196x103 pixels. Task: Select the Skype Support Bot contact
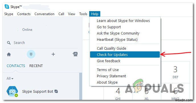click(x=41, y=91)
